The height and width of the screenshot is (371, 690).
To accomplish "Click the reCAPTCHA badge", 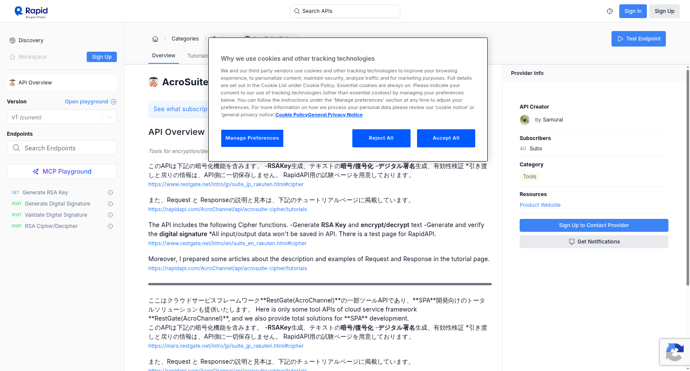I will tap(674, 352).
